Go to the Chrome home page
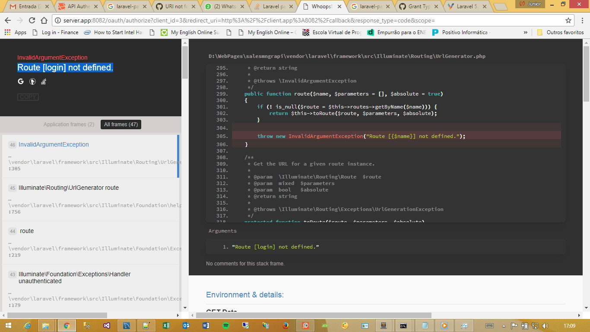 tap(44, 20)
